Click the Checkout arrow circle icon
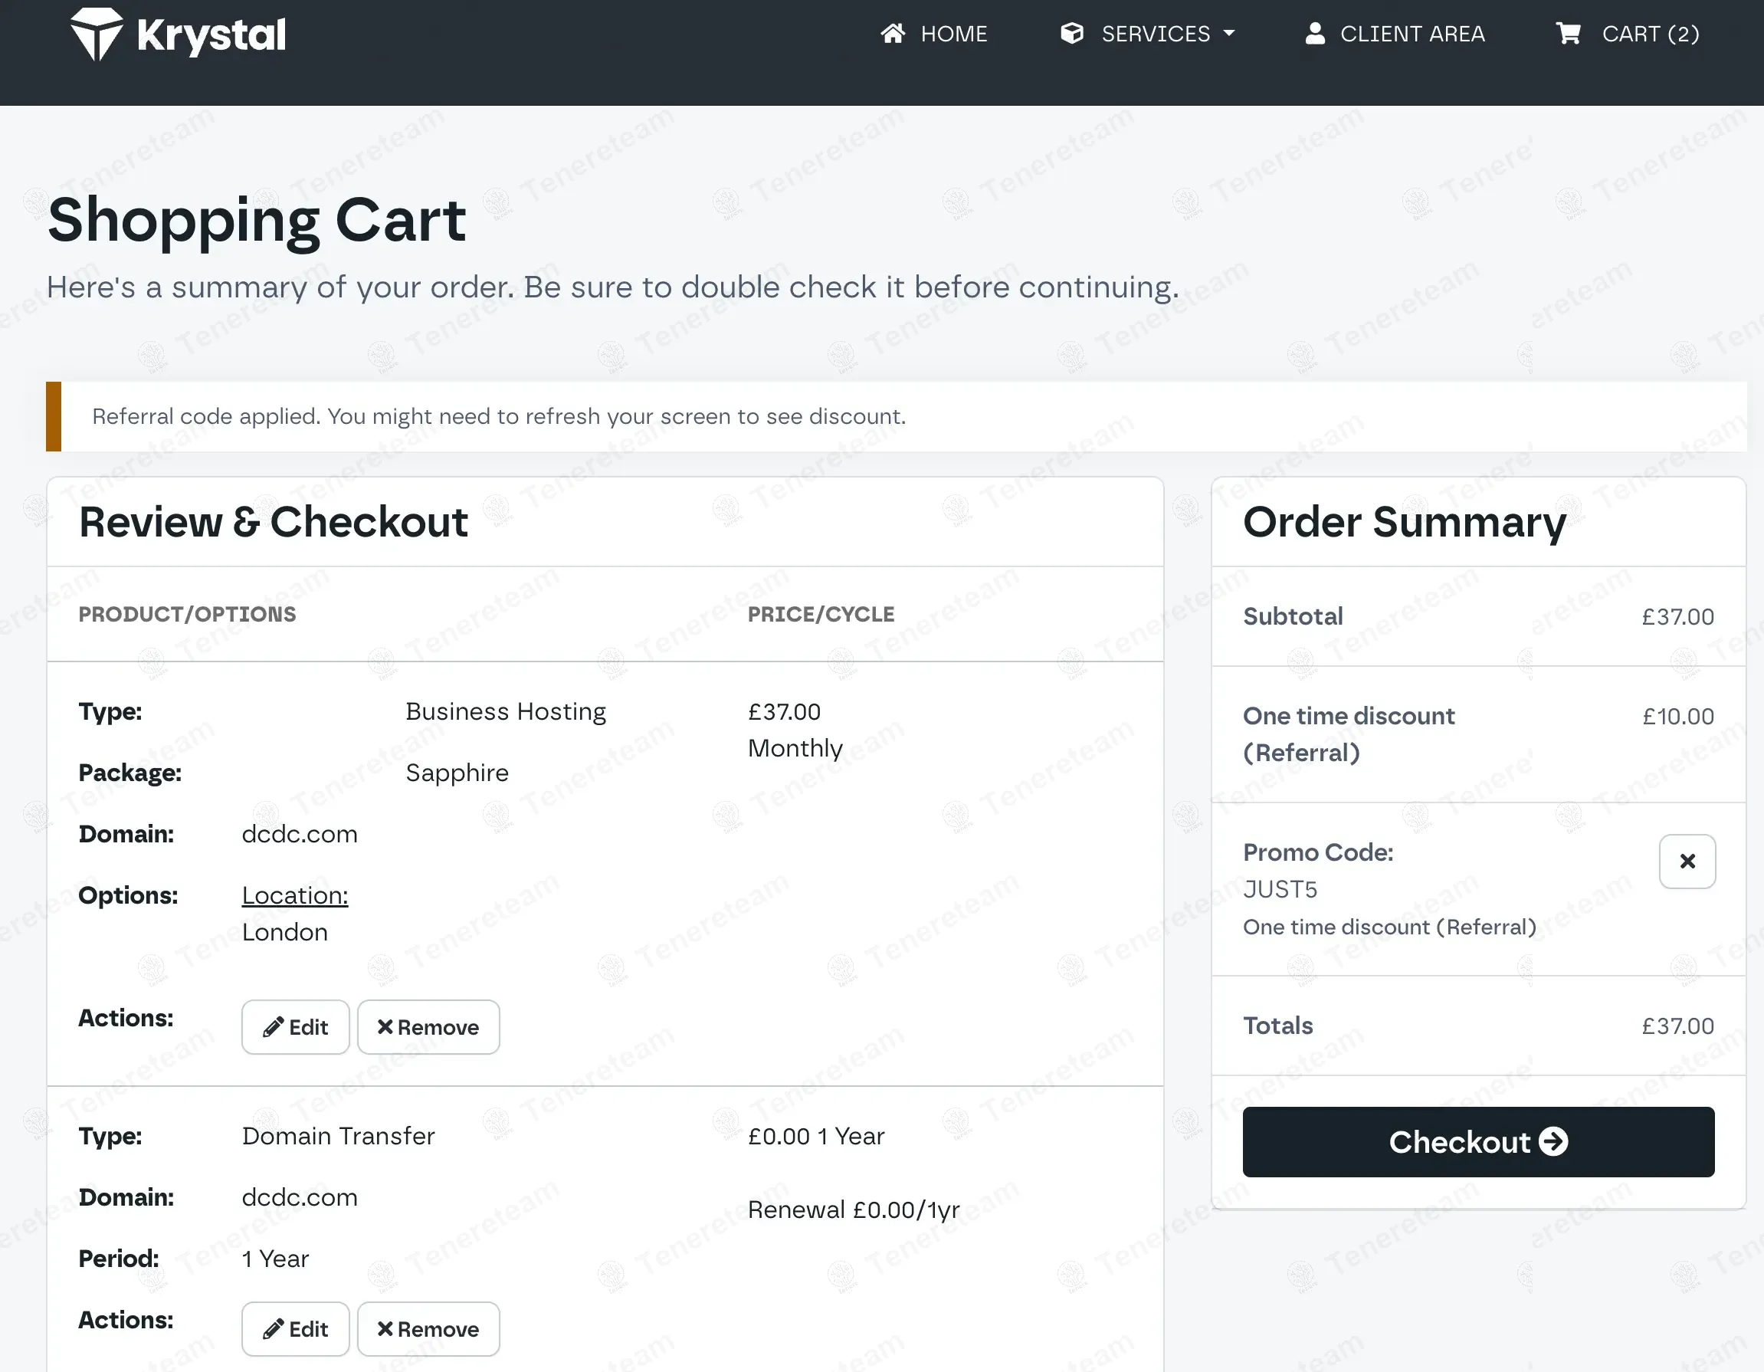The image size is (1764, 1372). tap(1553, 1142)
